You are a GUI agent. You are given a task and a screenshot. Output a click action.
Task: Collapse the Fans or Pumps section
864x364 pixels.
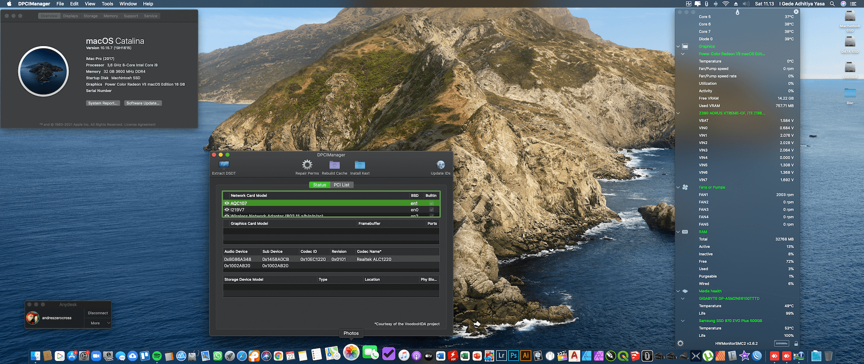678,187
